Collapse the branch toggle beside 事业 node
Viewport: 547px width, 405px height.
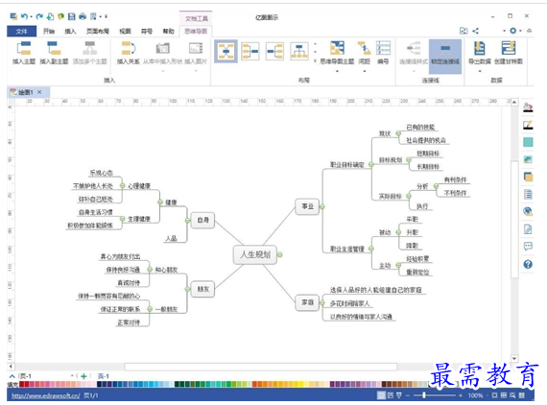click(322, 207)
